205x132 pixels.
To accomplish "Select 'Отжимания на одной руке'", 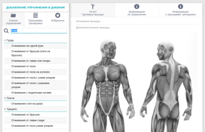I will click(36, 46).
